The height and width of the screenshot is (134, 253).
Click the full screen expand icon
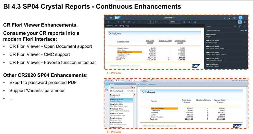pyautogui.click(x=189, y=22)
